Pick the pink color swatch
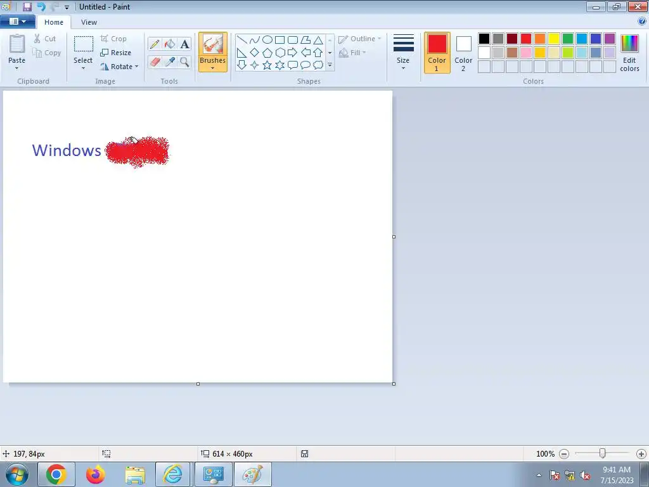The width and height of the screenshot is (649, 487). pos(526,53)
